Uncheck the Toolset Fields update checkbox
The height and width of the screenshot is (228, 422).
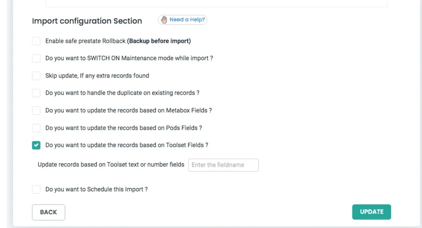tap(36, 145)
